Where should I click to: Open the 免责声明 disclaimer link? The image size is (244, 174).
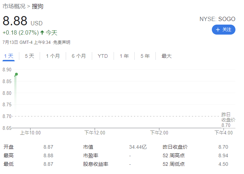point(62,42)
